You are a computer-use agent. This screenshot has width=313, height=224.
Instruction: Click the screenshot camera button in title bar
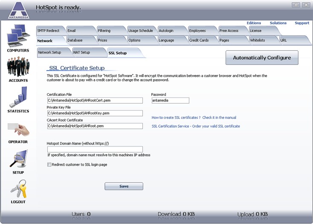[296, 5]
